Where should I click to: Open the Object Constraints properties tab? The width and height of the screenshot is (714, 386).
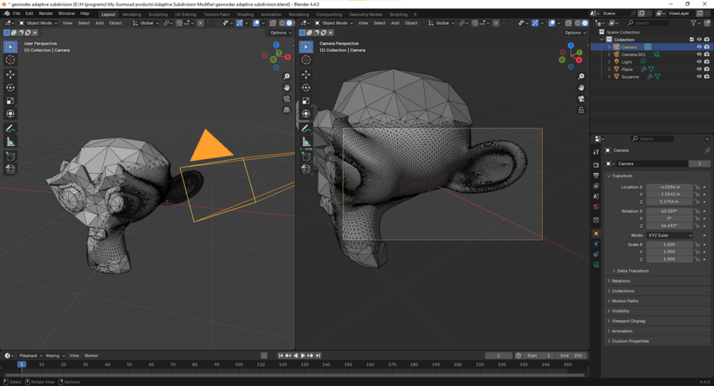tap(596, 254)
